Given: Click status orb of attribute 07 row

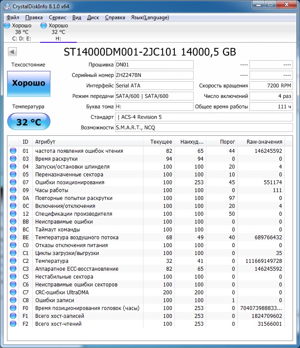Looking at the screenshot, I should 13,182.
